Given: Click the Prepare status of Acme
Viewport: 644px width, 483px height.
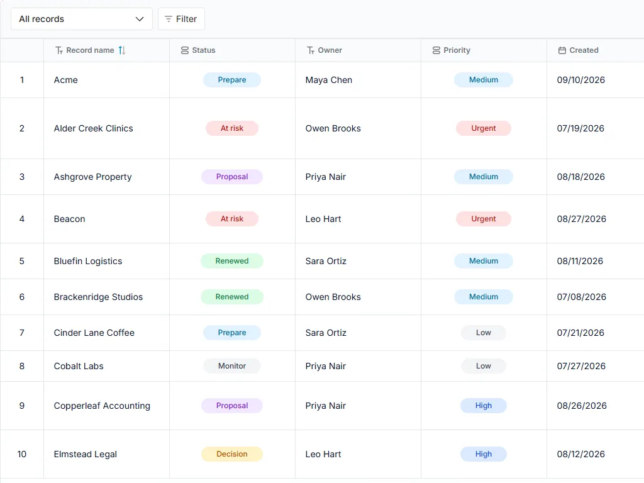Looking at the screenshot, I should [x=232, y=80].
